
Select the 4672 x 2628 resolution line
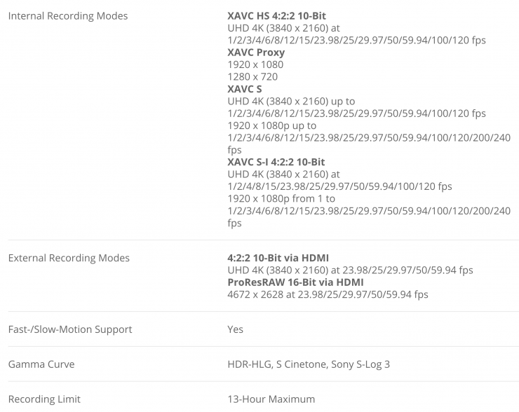tap(328, 294)
